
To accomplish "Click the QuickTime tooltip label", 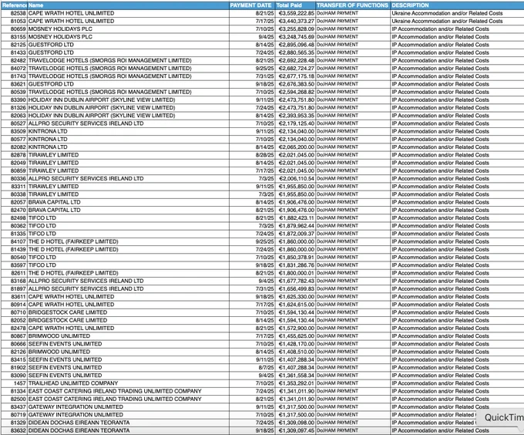I will click(x=504, y=417).
